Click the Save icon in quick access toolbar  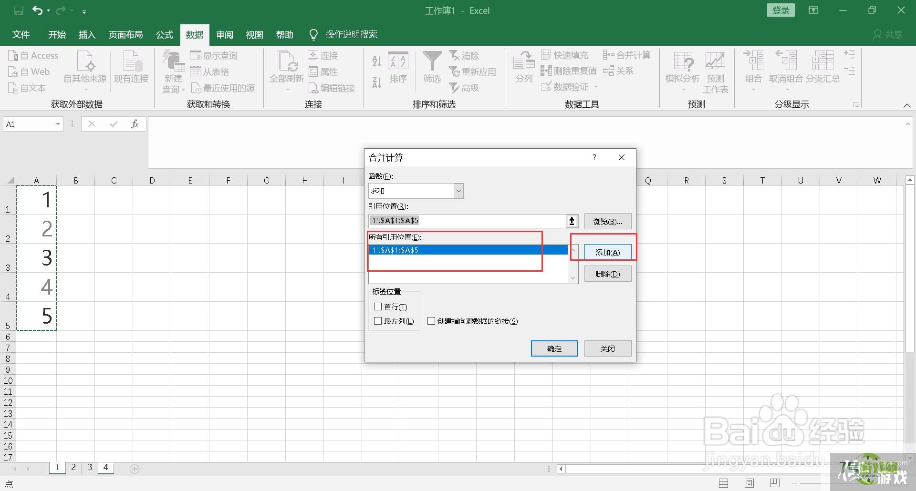(x=19, y=10)
